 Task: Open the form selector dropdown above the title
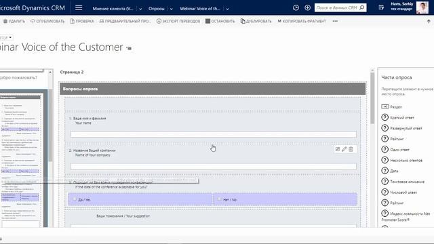point(6,37)
